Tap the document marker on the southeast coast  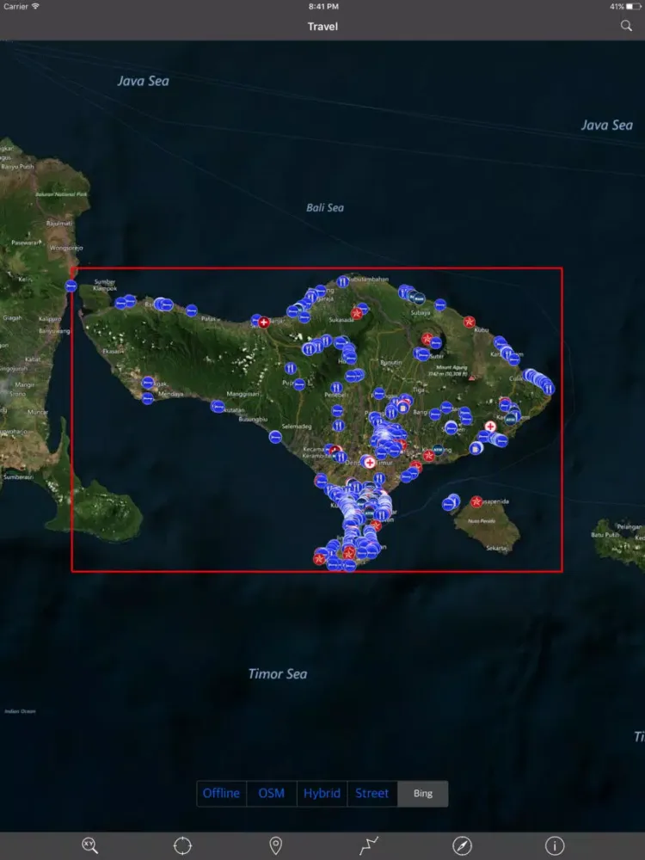(x=476, y=449)
